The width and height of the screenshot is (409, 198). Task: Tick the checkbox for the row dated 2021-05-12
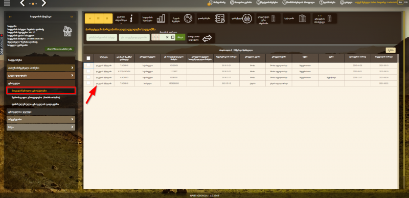88,83
